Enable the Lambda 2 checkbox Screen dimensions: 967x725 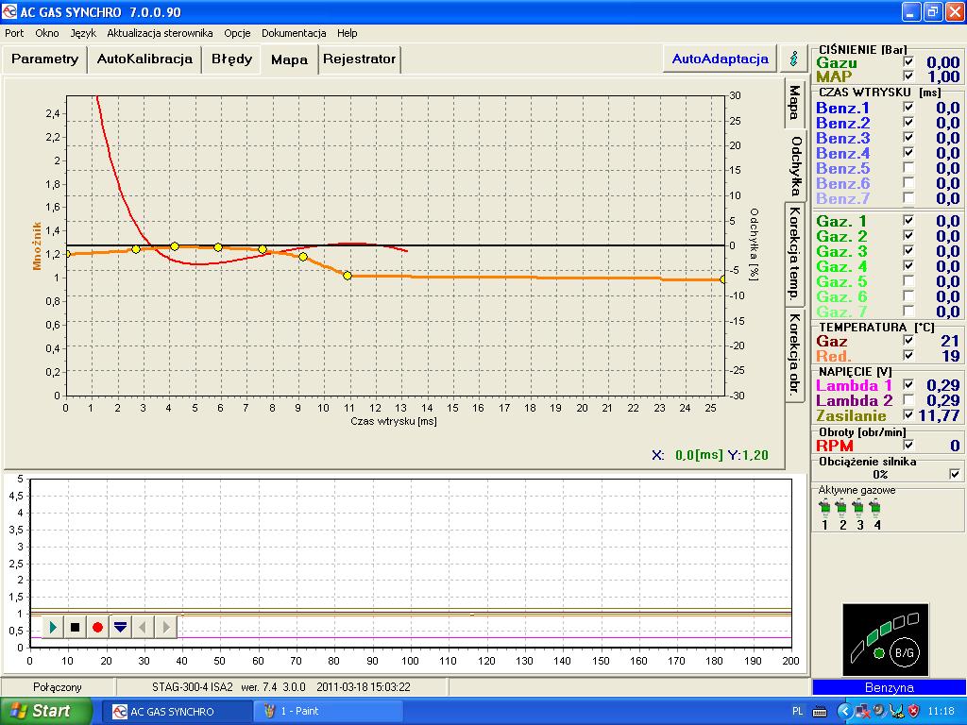[908, 400]
